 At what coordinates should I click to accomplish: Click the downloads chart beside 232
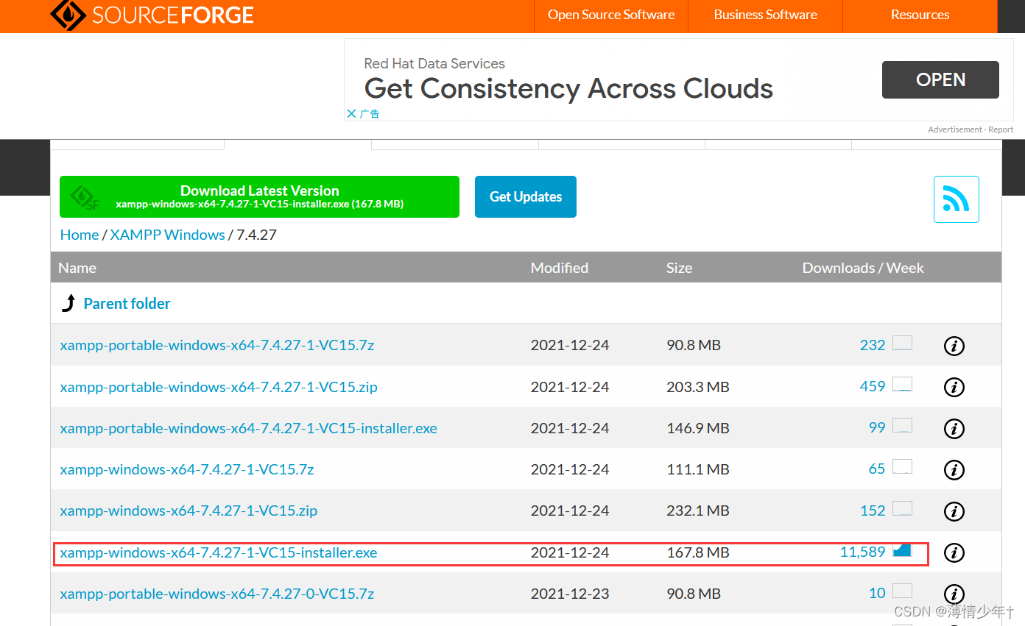902,343
